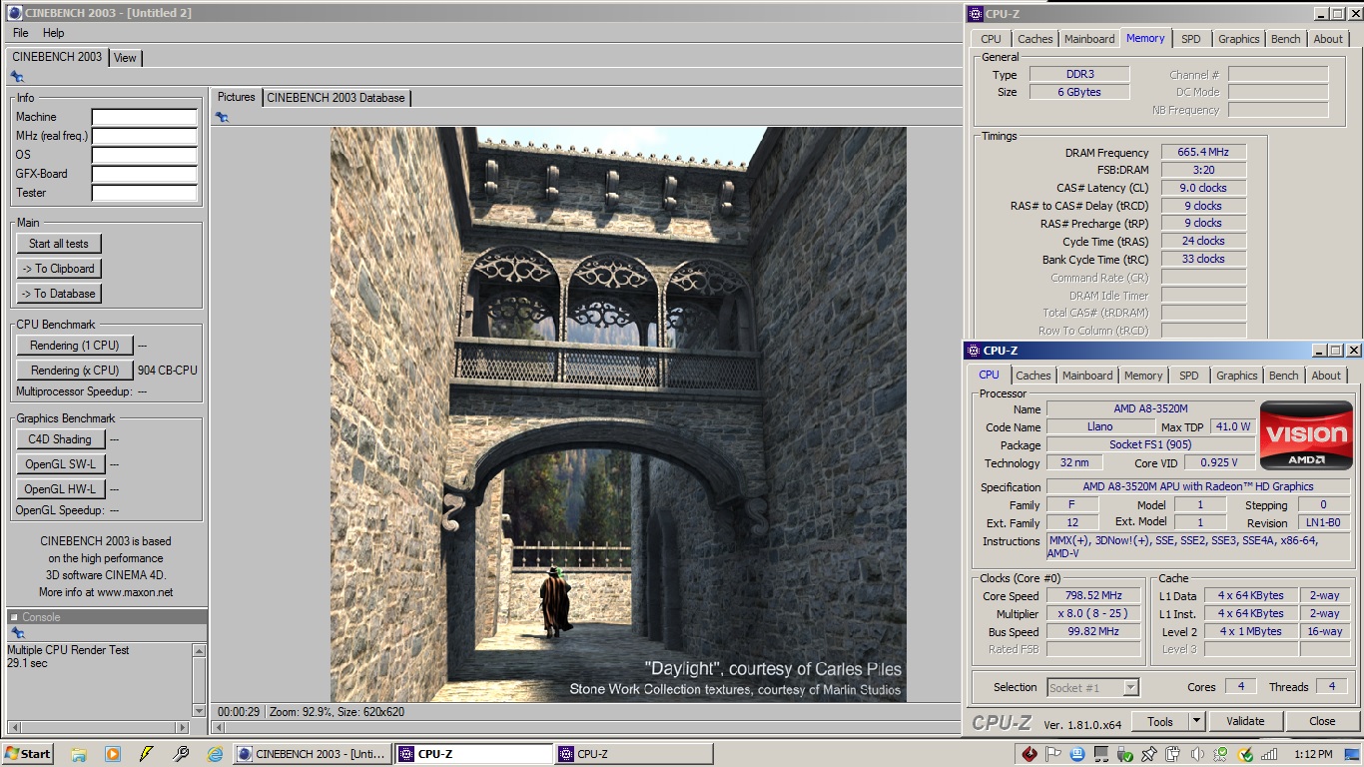
Task: Click Validate button in CPU-Z
Action: (x=1245, y=721)
